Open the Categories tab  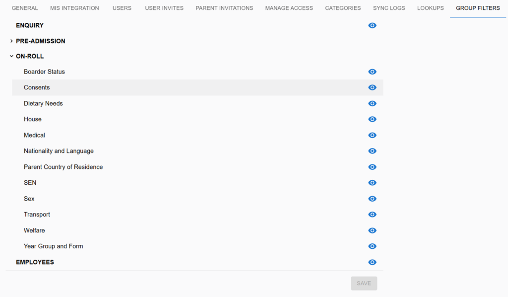click(x=343, y=8)
